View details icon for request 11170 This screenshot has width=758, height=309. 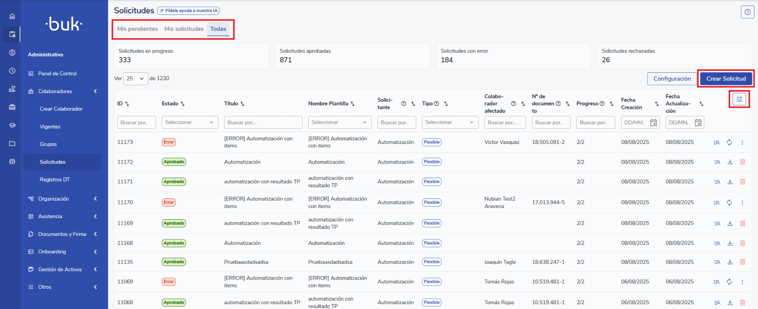[x=716, y=203]
